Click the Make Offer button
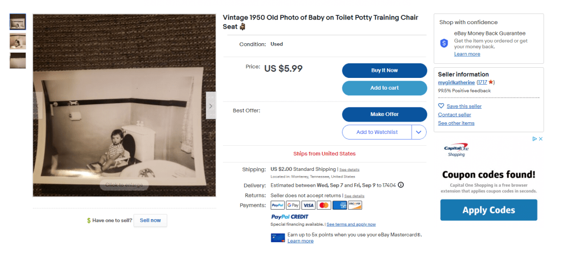Screen dimensions: 575x255 pos(385,114)
